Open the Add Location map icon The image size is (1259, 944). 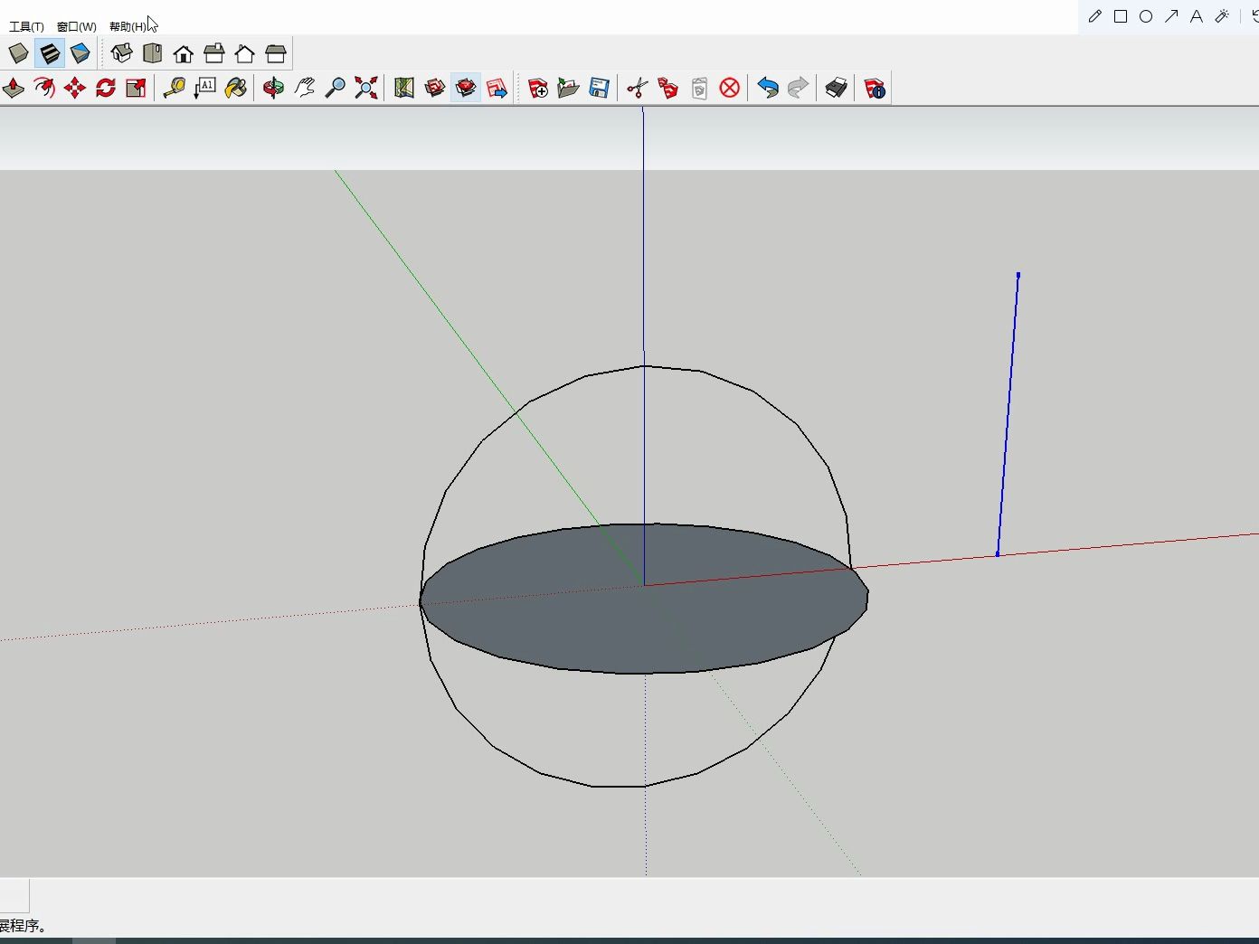pos(404,88)
